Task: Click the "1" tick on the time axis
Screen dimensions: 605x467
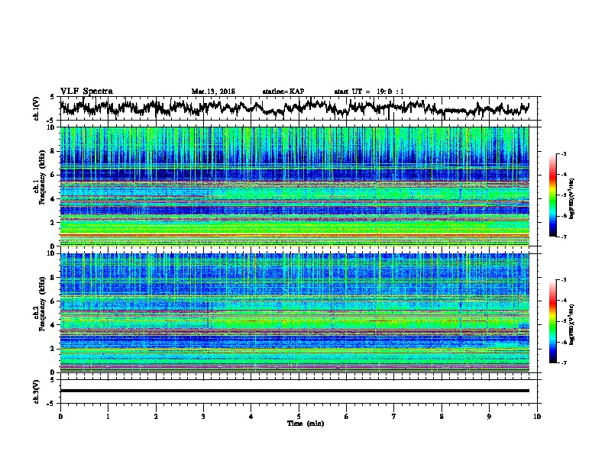Action: [x=108, y=417]
